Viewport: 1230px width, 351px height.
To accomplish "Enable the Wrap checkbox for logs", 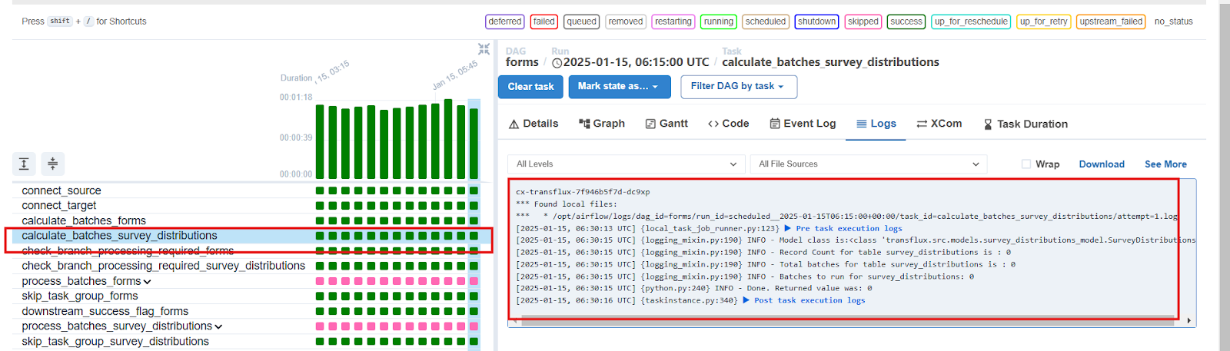I will [1026, 164].
